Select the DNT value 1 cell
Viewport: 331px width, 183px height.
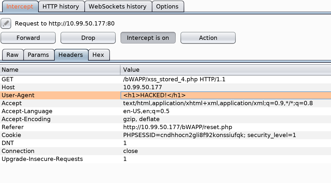pyautogui.click(x=226, y=143)
